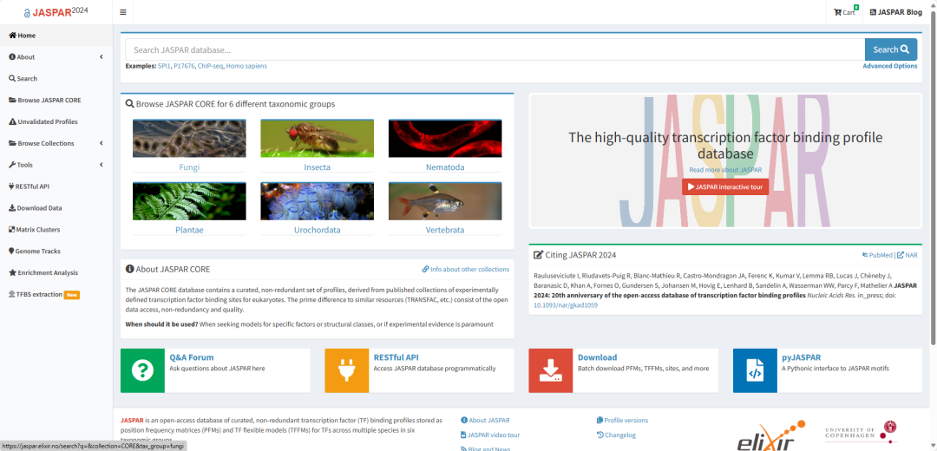
Task: Click the blue pyJASPAR code file icon
Action: click(756, 370)
